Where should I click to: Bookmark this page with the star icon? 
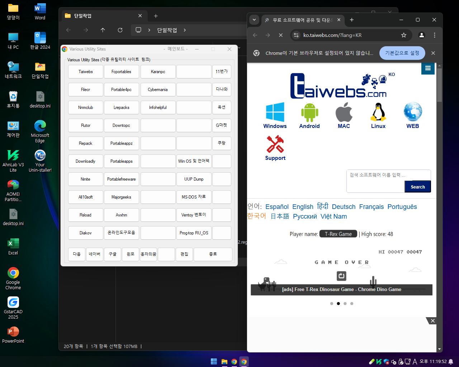[404, 35]
